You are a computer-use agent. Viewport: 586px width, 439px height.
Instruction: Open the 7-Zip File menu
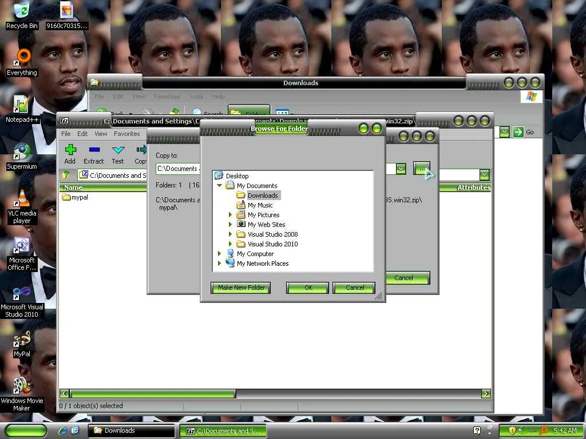point(66,134)
